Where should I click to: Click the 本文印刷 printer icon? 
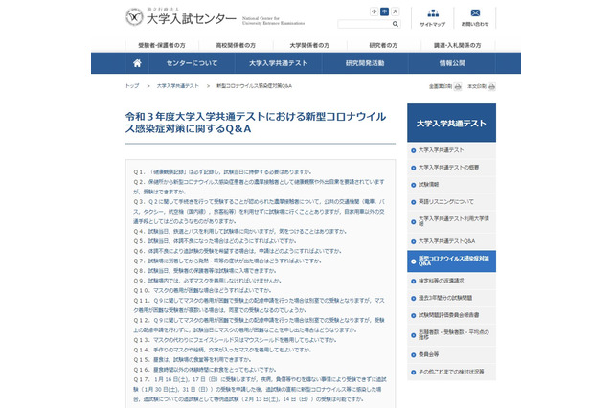491,86
